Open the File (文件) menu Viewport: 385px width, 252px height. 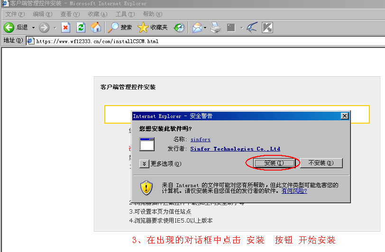(x=15, y=14)
